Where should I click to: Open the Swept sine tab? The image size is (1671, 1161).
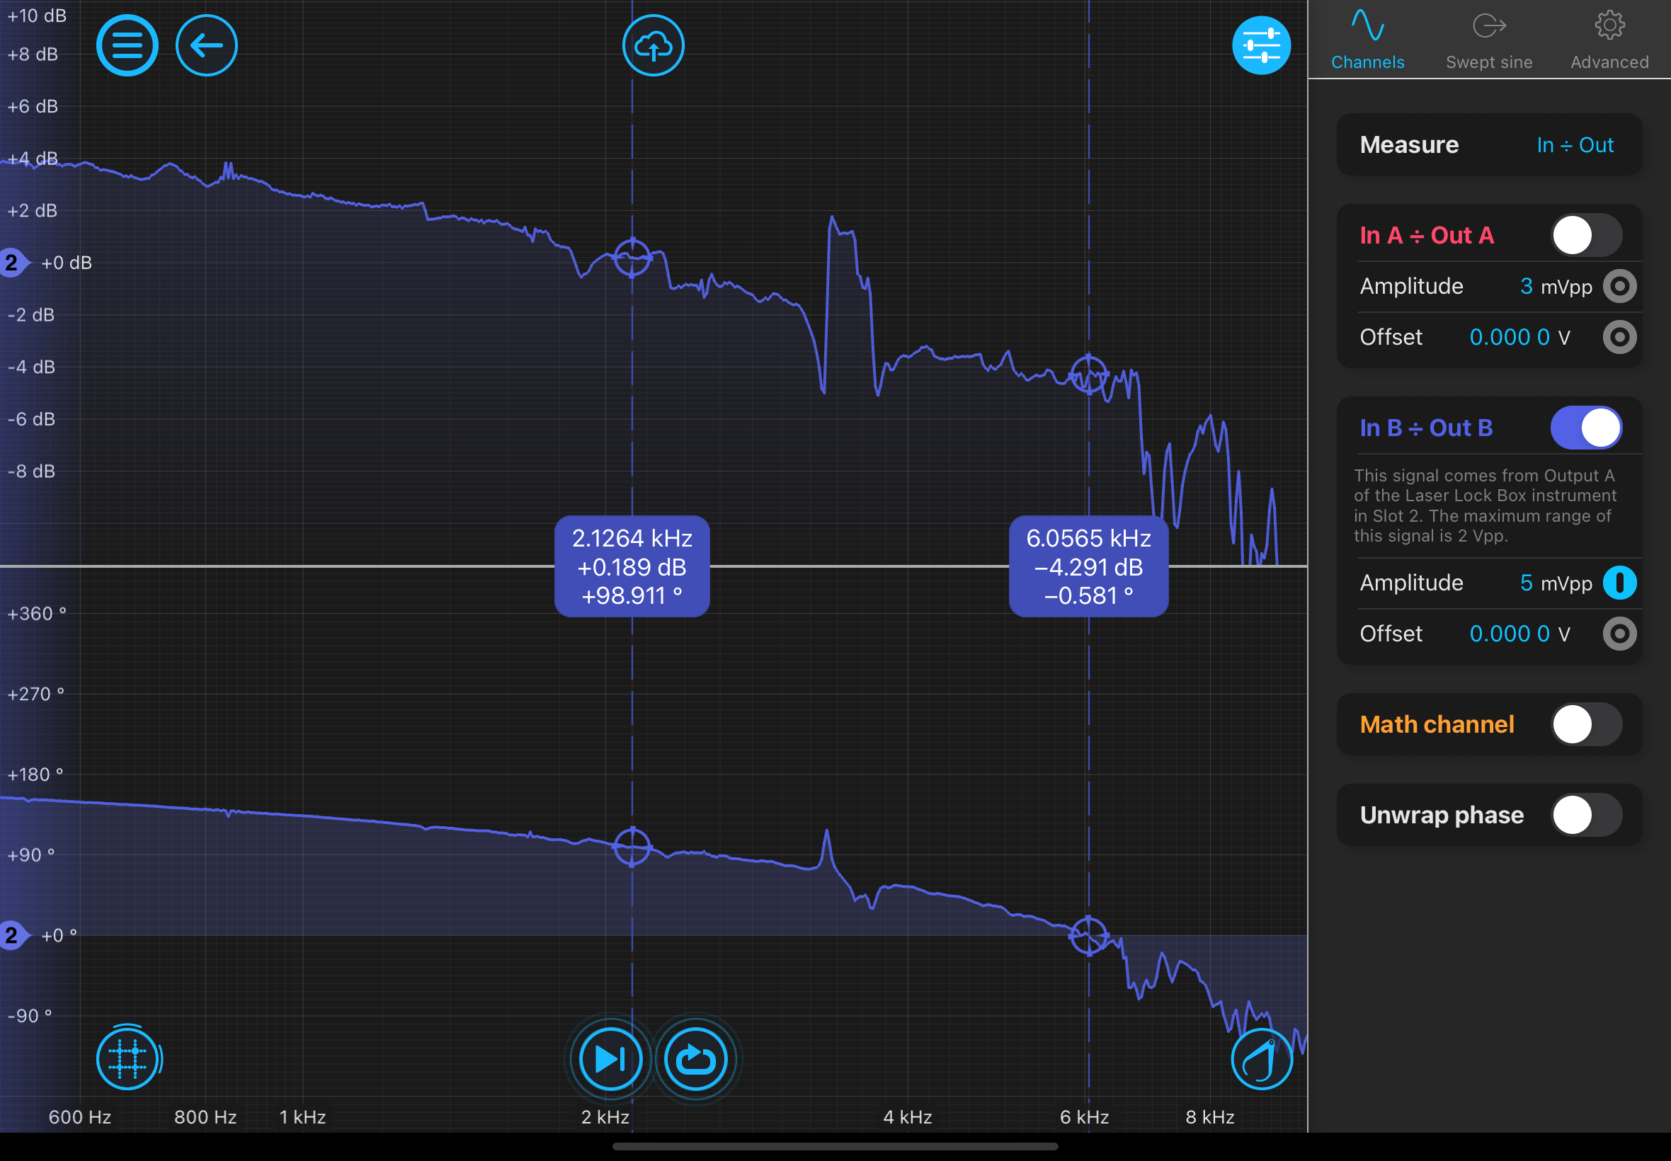click(1489, 40)
